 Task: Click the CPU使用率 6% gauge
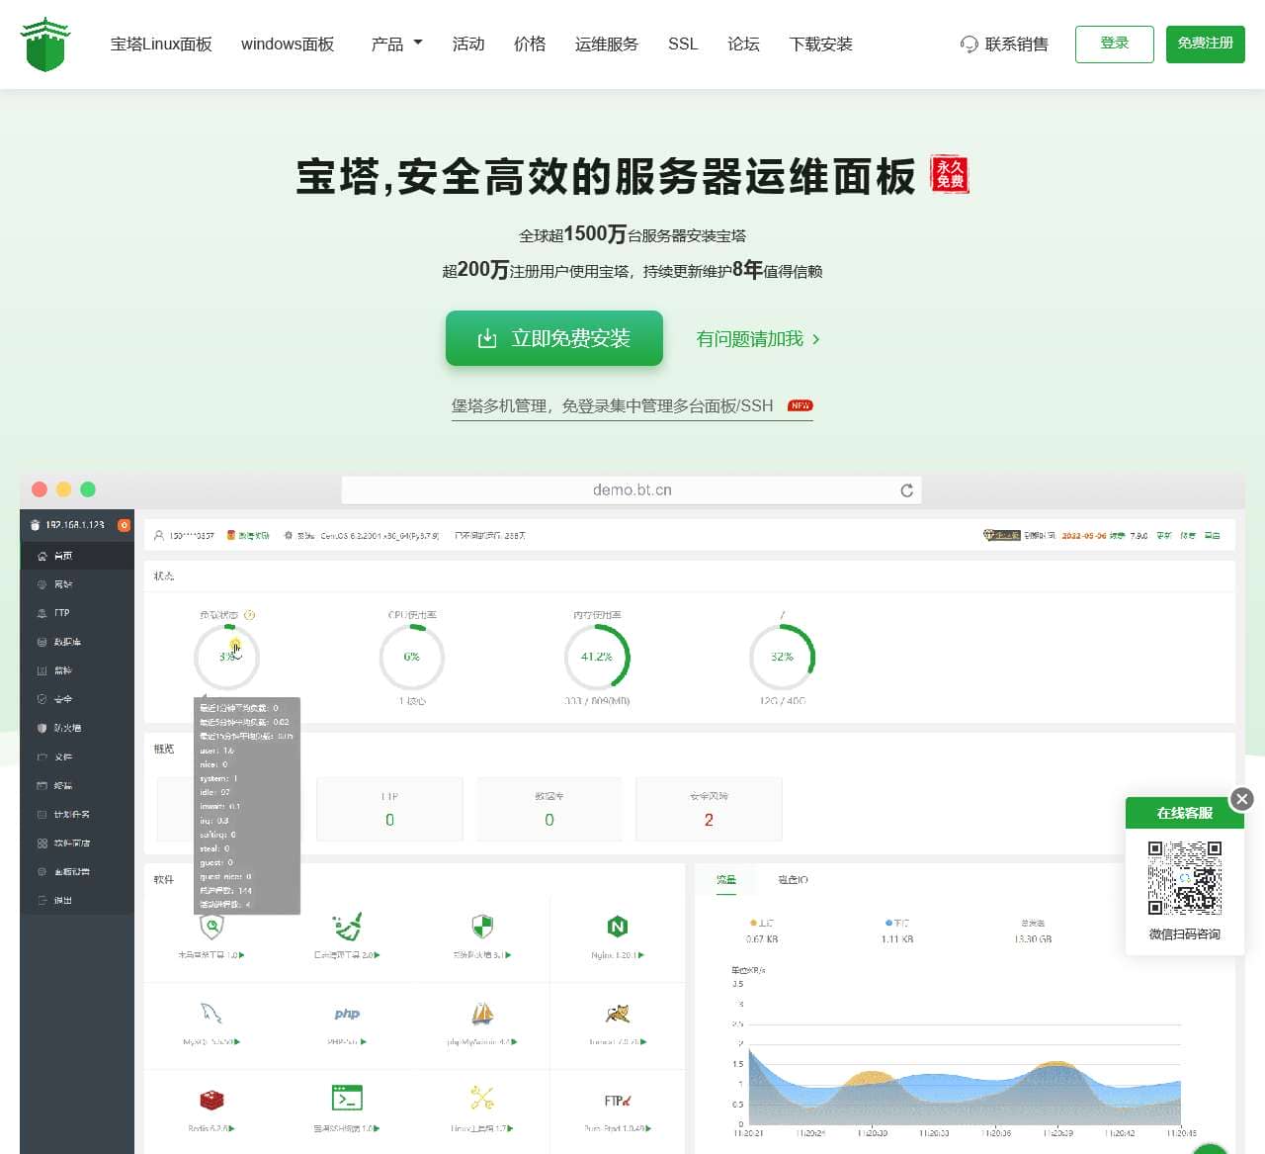(x=412, y=657)
